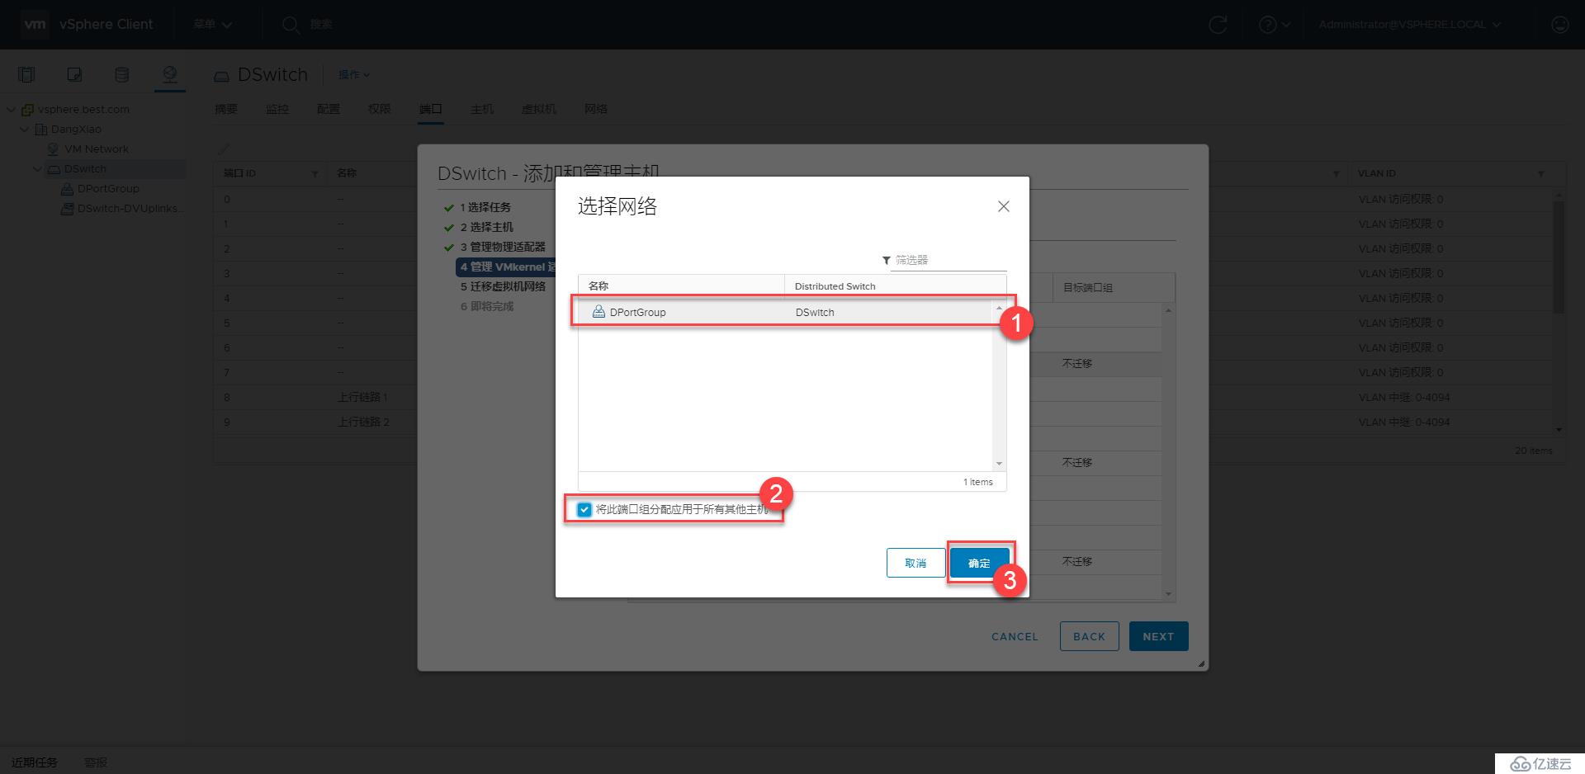Open Hosts and Clusters inventory icon
Image resolution: width=1585 pixels, height=774 pixels.
[26, 74]
